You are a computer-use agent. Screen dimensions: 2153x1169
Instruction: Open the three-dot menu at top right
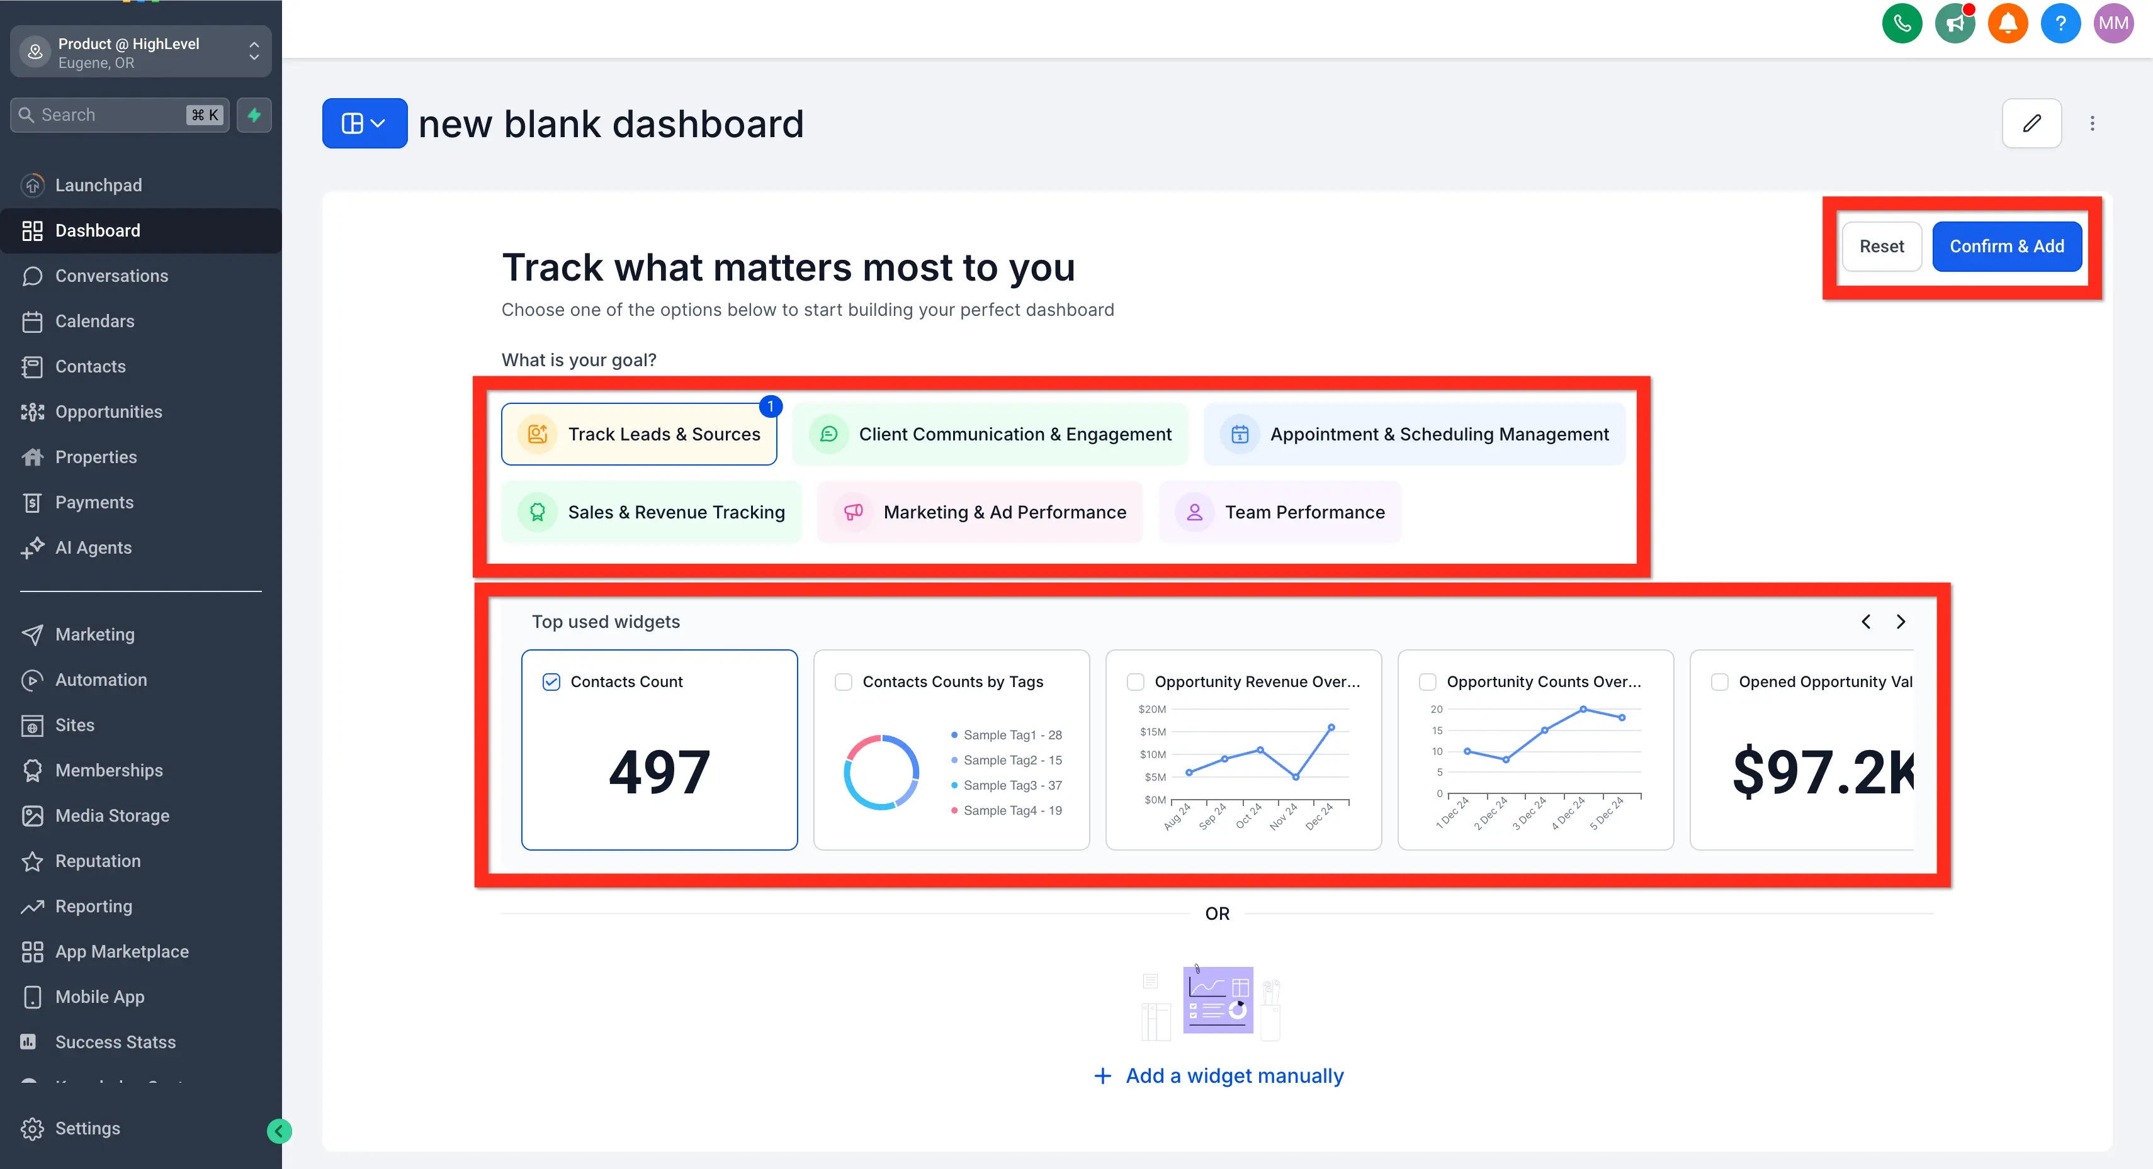point(2093,123)
